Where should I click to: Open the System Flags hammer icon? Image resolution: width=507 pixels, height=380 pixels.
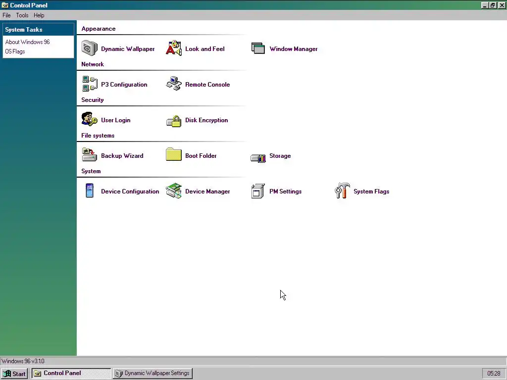(x=343, y=190)
